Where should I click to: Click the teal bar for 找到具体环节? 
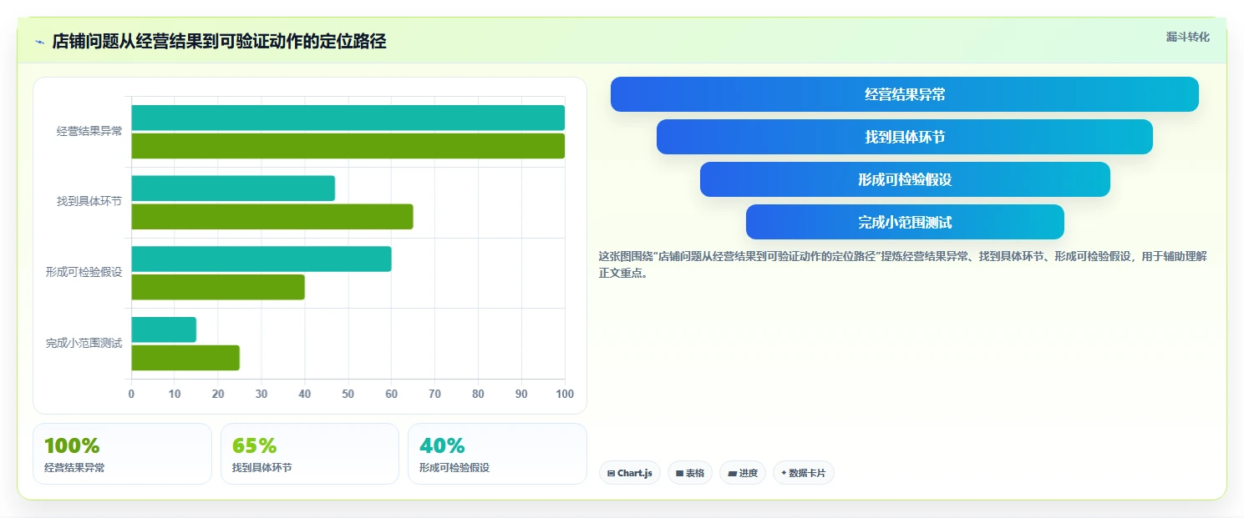(x=233, y=189)
